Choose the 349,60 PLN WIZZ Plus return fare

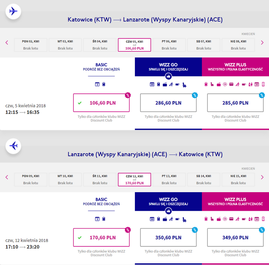pyautogui.click(x=235, y=237)
